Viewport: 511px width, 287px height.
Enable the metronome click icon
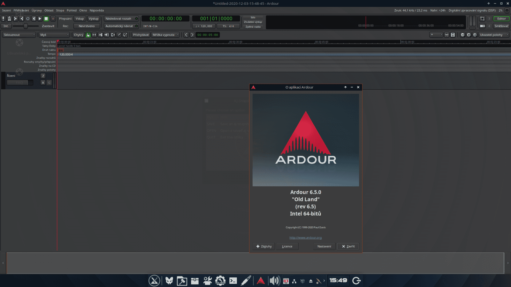pos(10,18)
